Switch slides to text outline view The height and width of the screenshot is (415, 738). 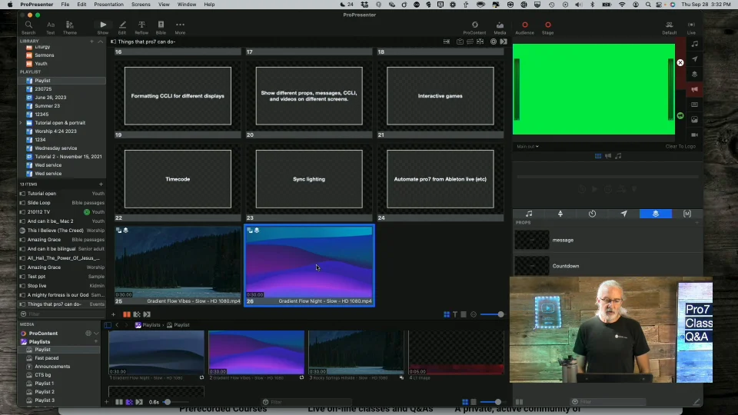click(x=454, y=314)
